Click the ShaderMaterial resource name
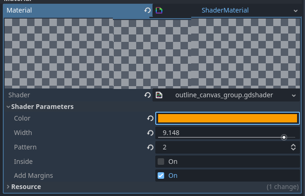 225,10
